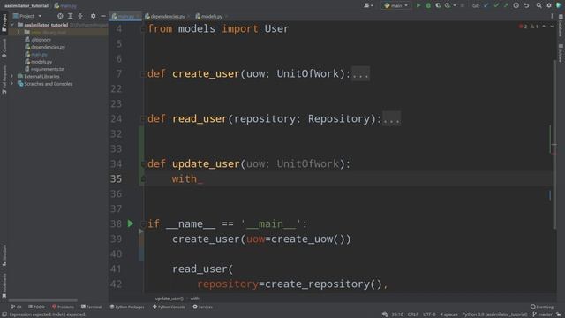565x318 pixels.
Task: Push commits with the green arrow icon
Action: click(x=506, y=5)
